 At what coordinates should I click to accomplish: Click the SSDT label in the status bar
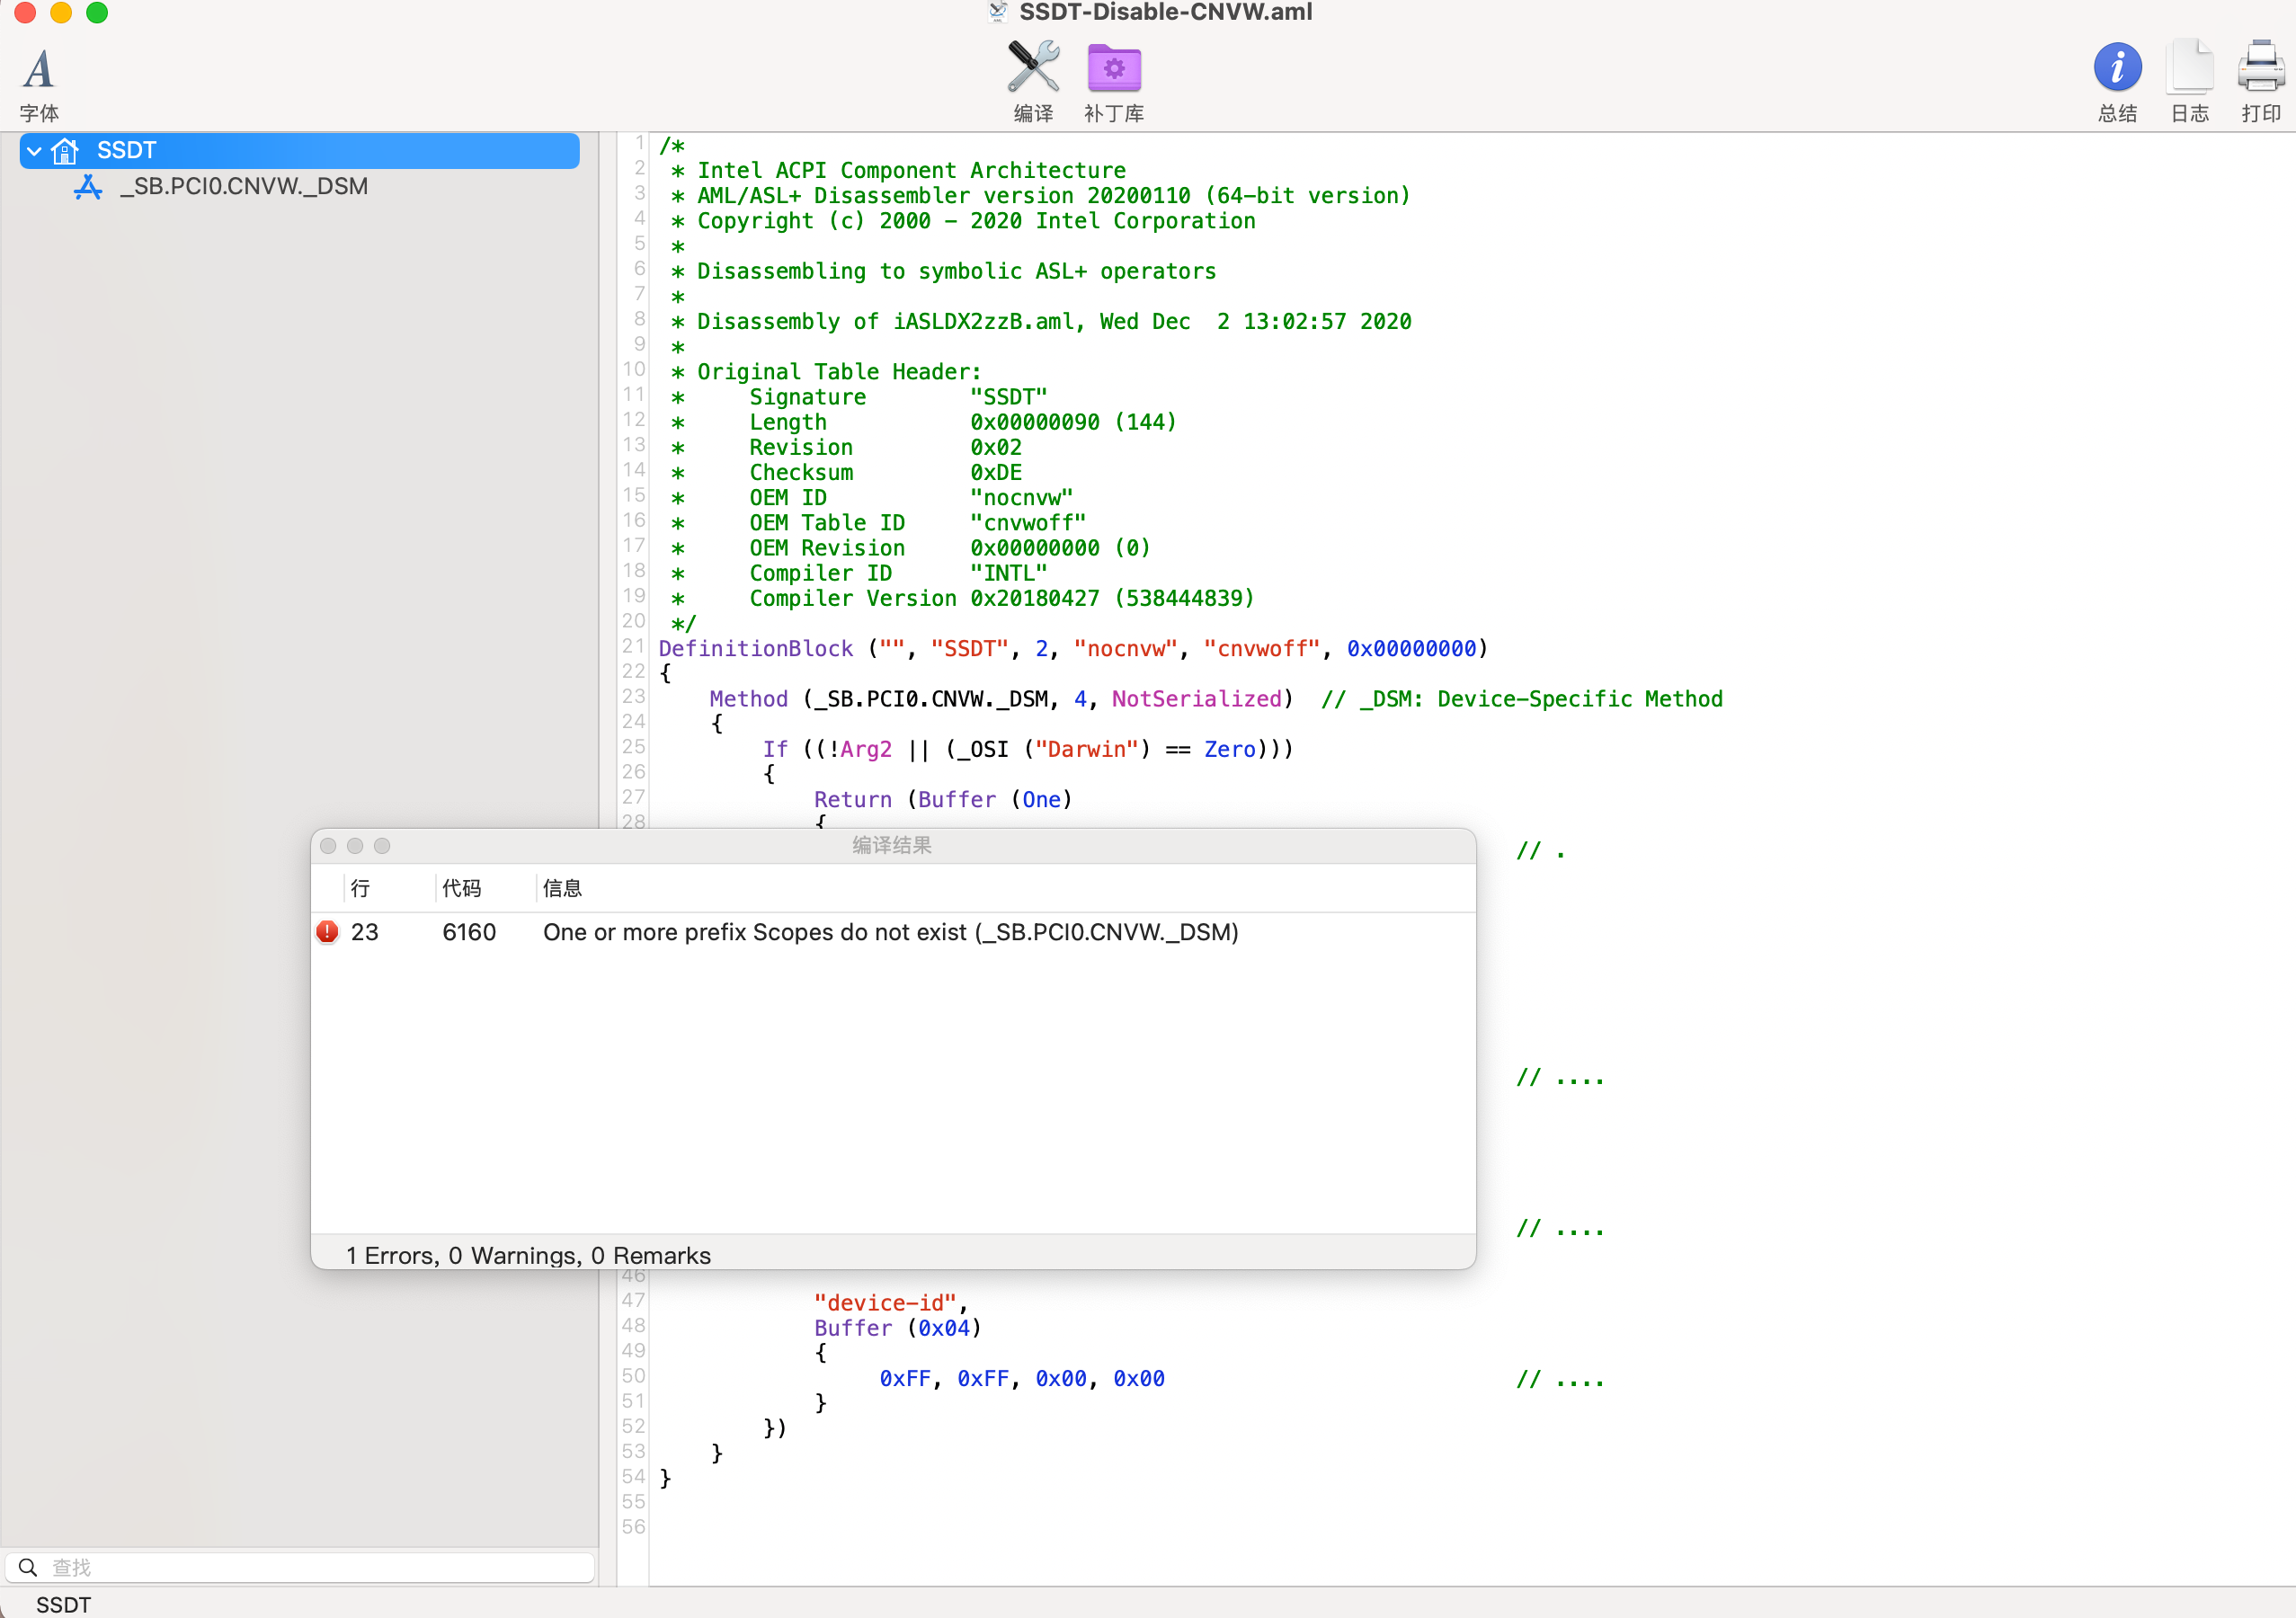[x=64, y=1604]
